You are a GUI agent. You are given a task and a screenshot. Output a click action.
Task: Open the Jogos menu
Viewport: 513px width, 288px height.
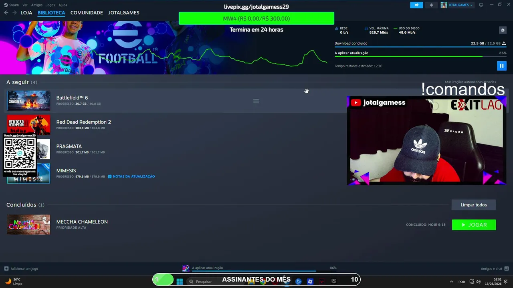coord(50,5)
